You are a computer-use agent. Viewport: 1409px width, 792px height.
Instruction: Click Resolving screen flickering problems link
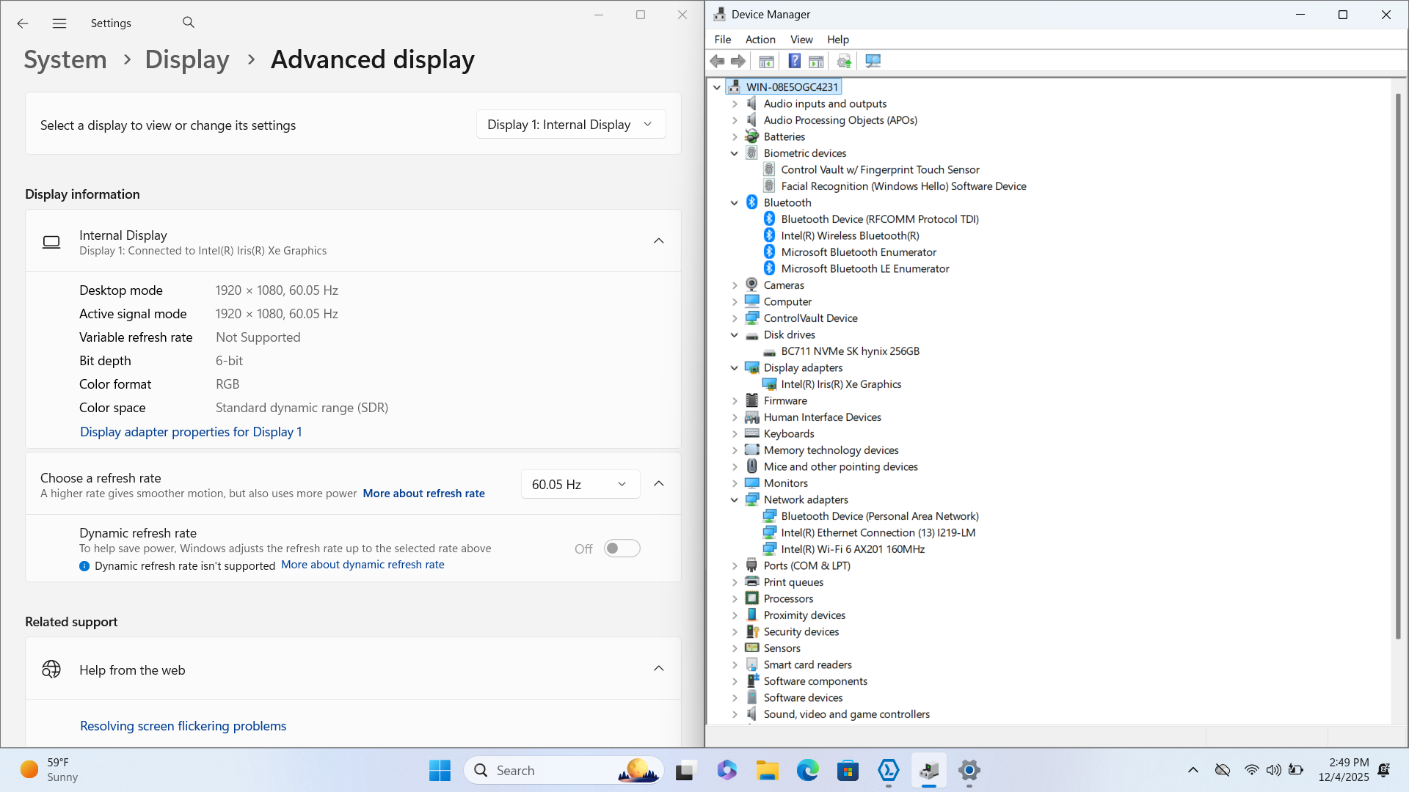183,726
